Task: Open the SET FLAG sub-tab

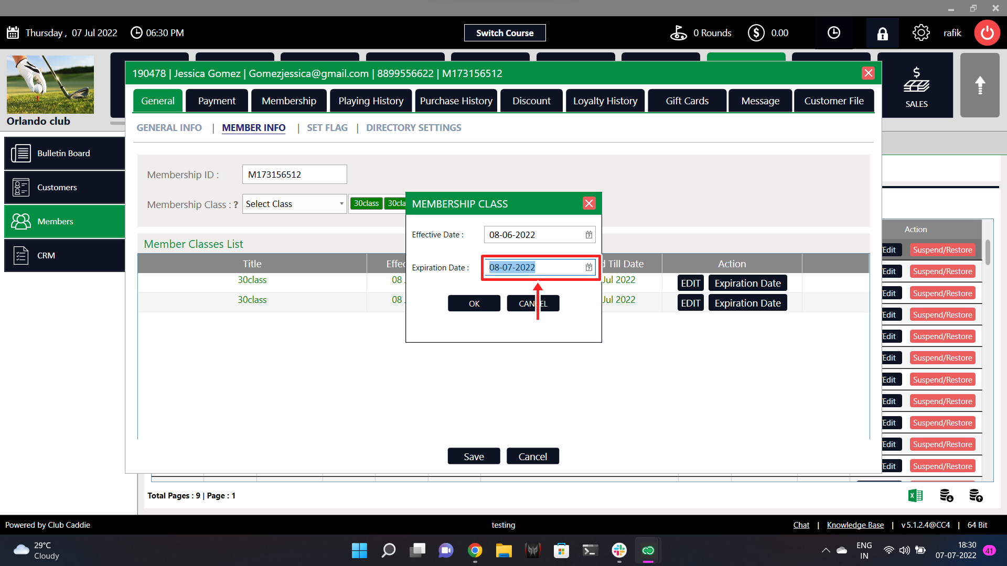Action: (327, 128)
